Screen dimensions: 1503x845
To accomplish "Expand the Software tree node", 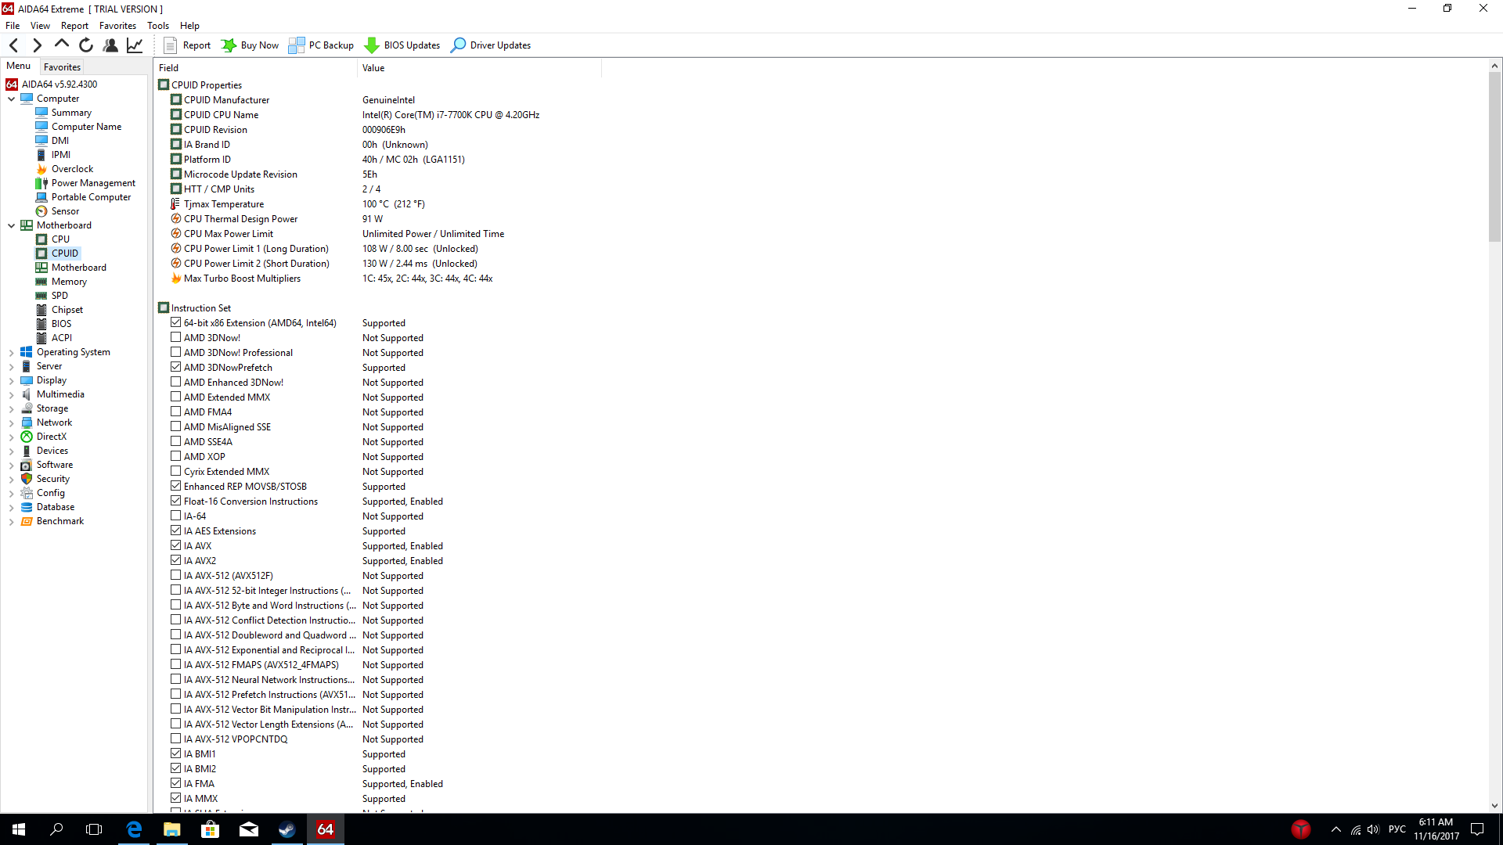I will click(x=11, y=466).
